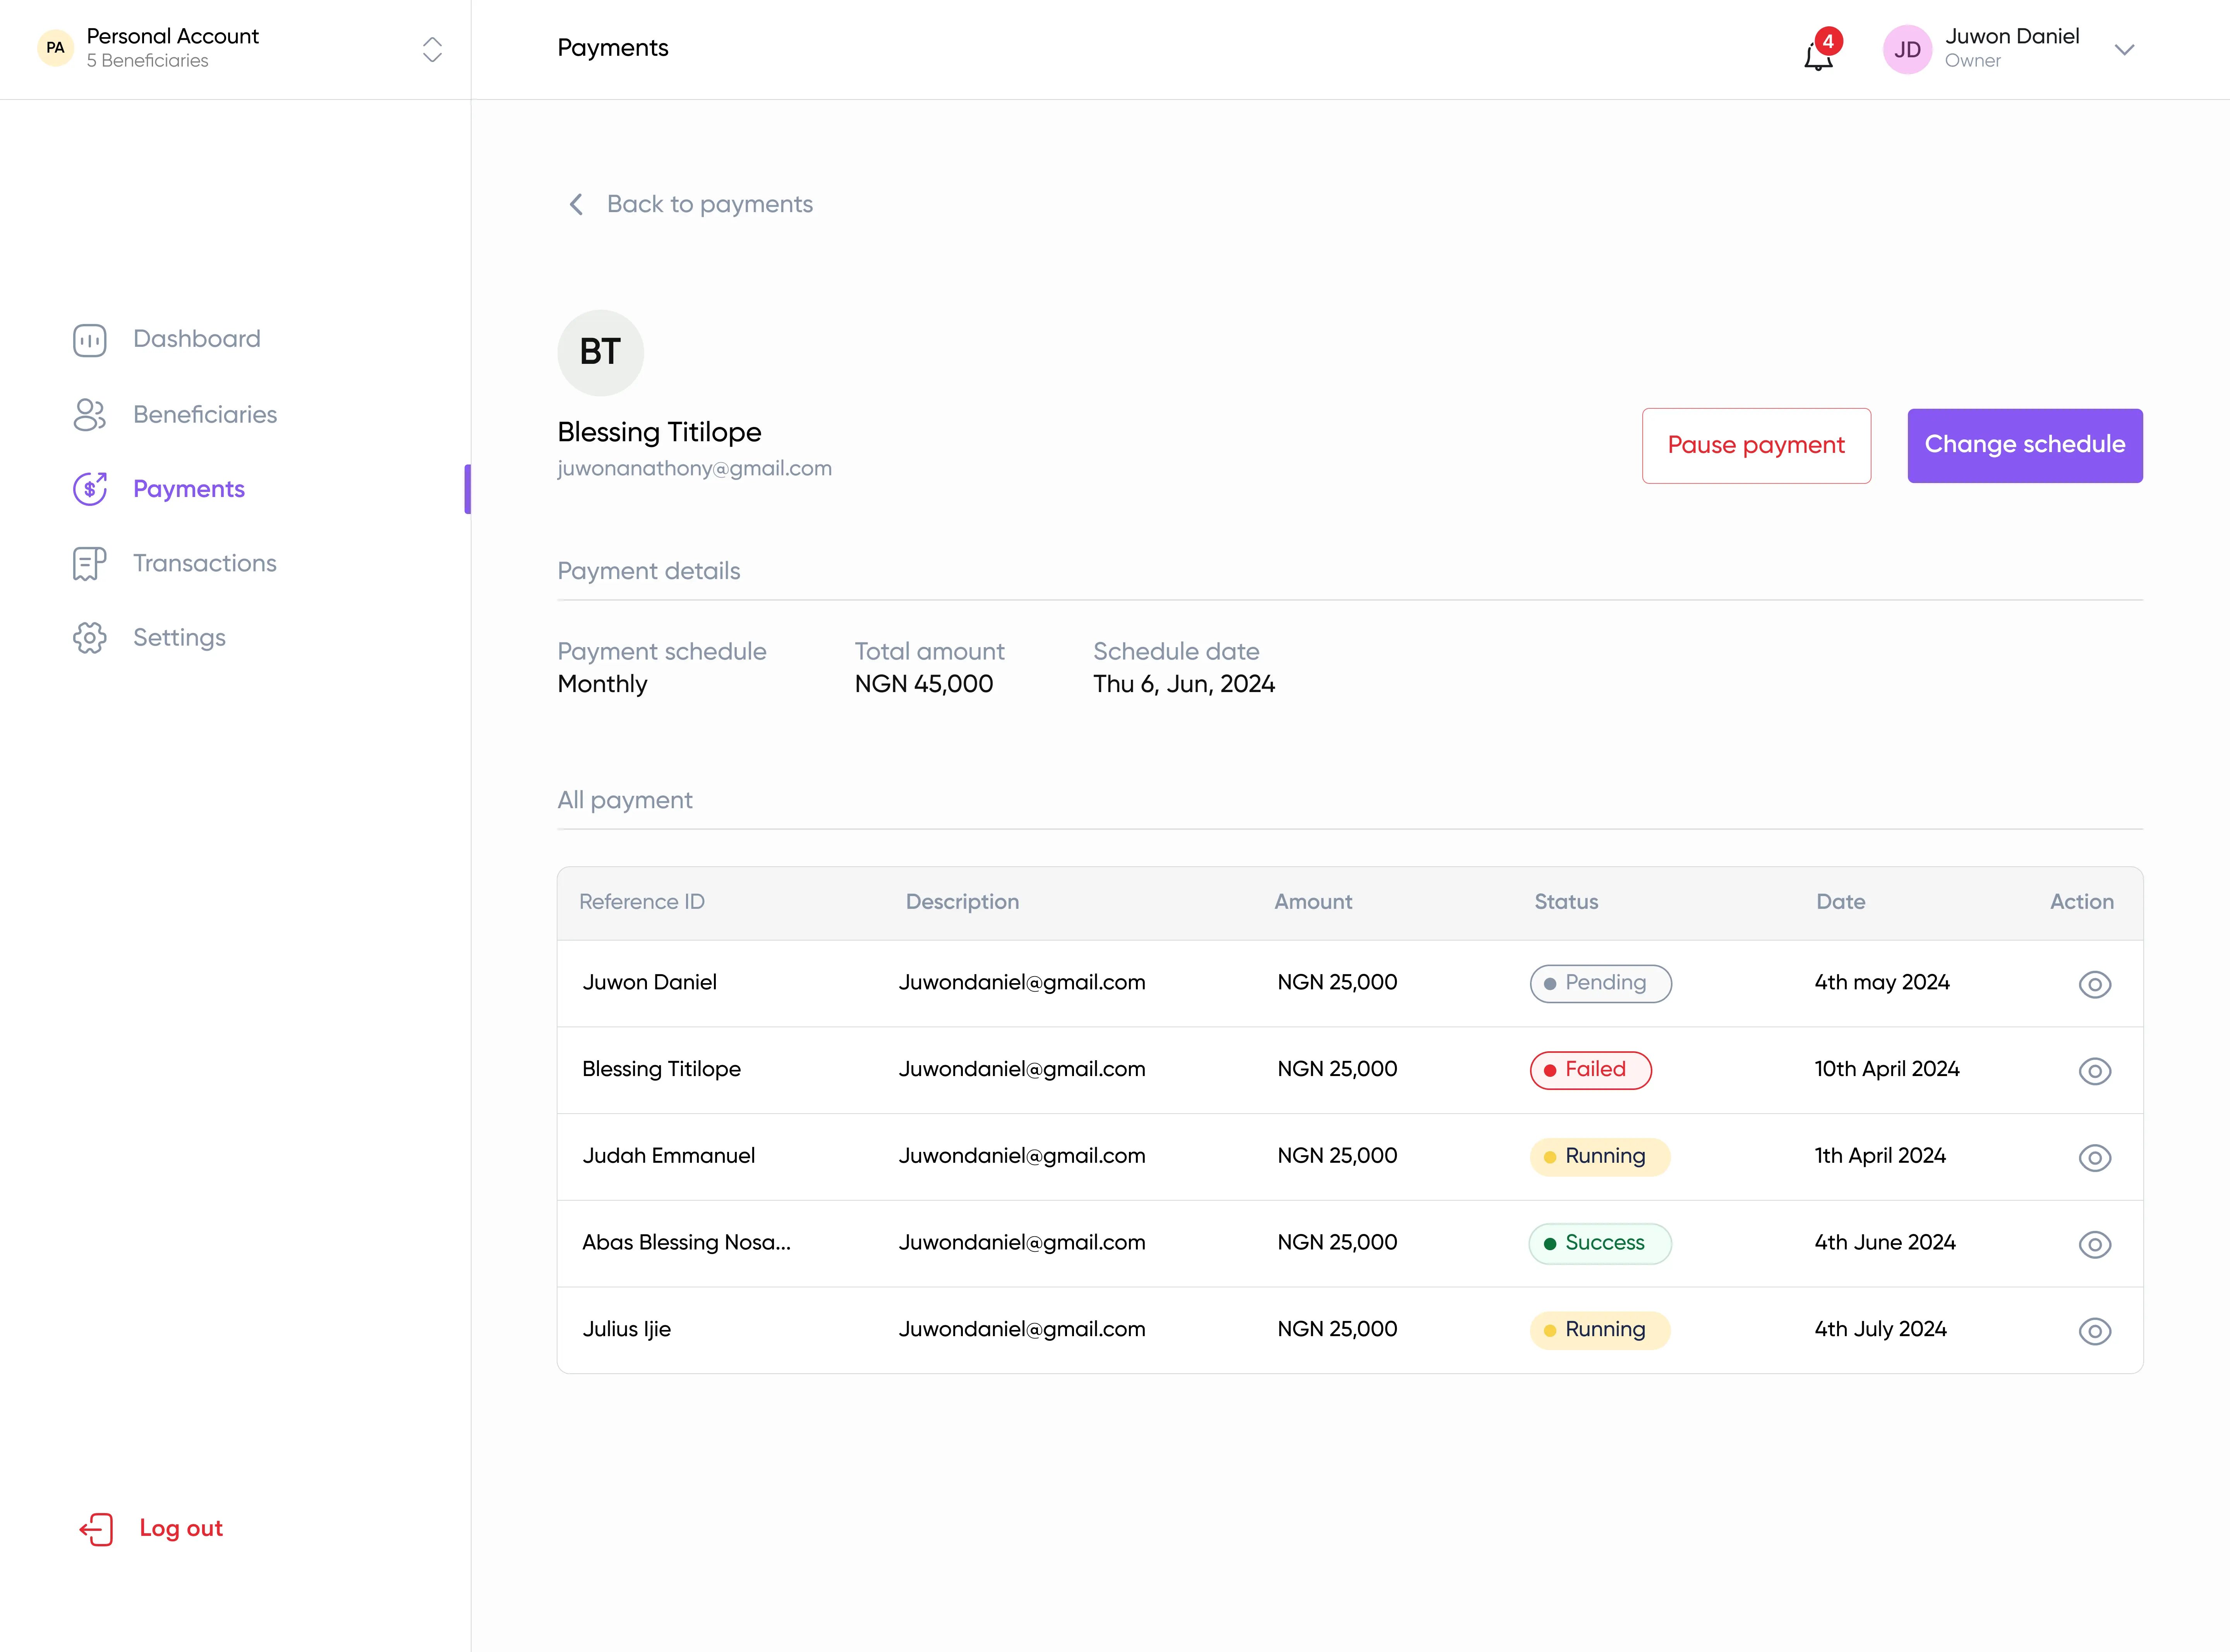Click date 1th April 2024

coord(1880,1156)
